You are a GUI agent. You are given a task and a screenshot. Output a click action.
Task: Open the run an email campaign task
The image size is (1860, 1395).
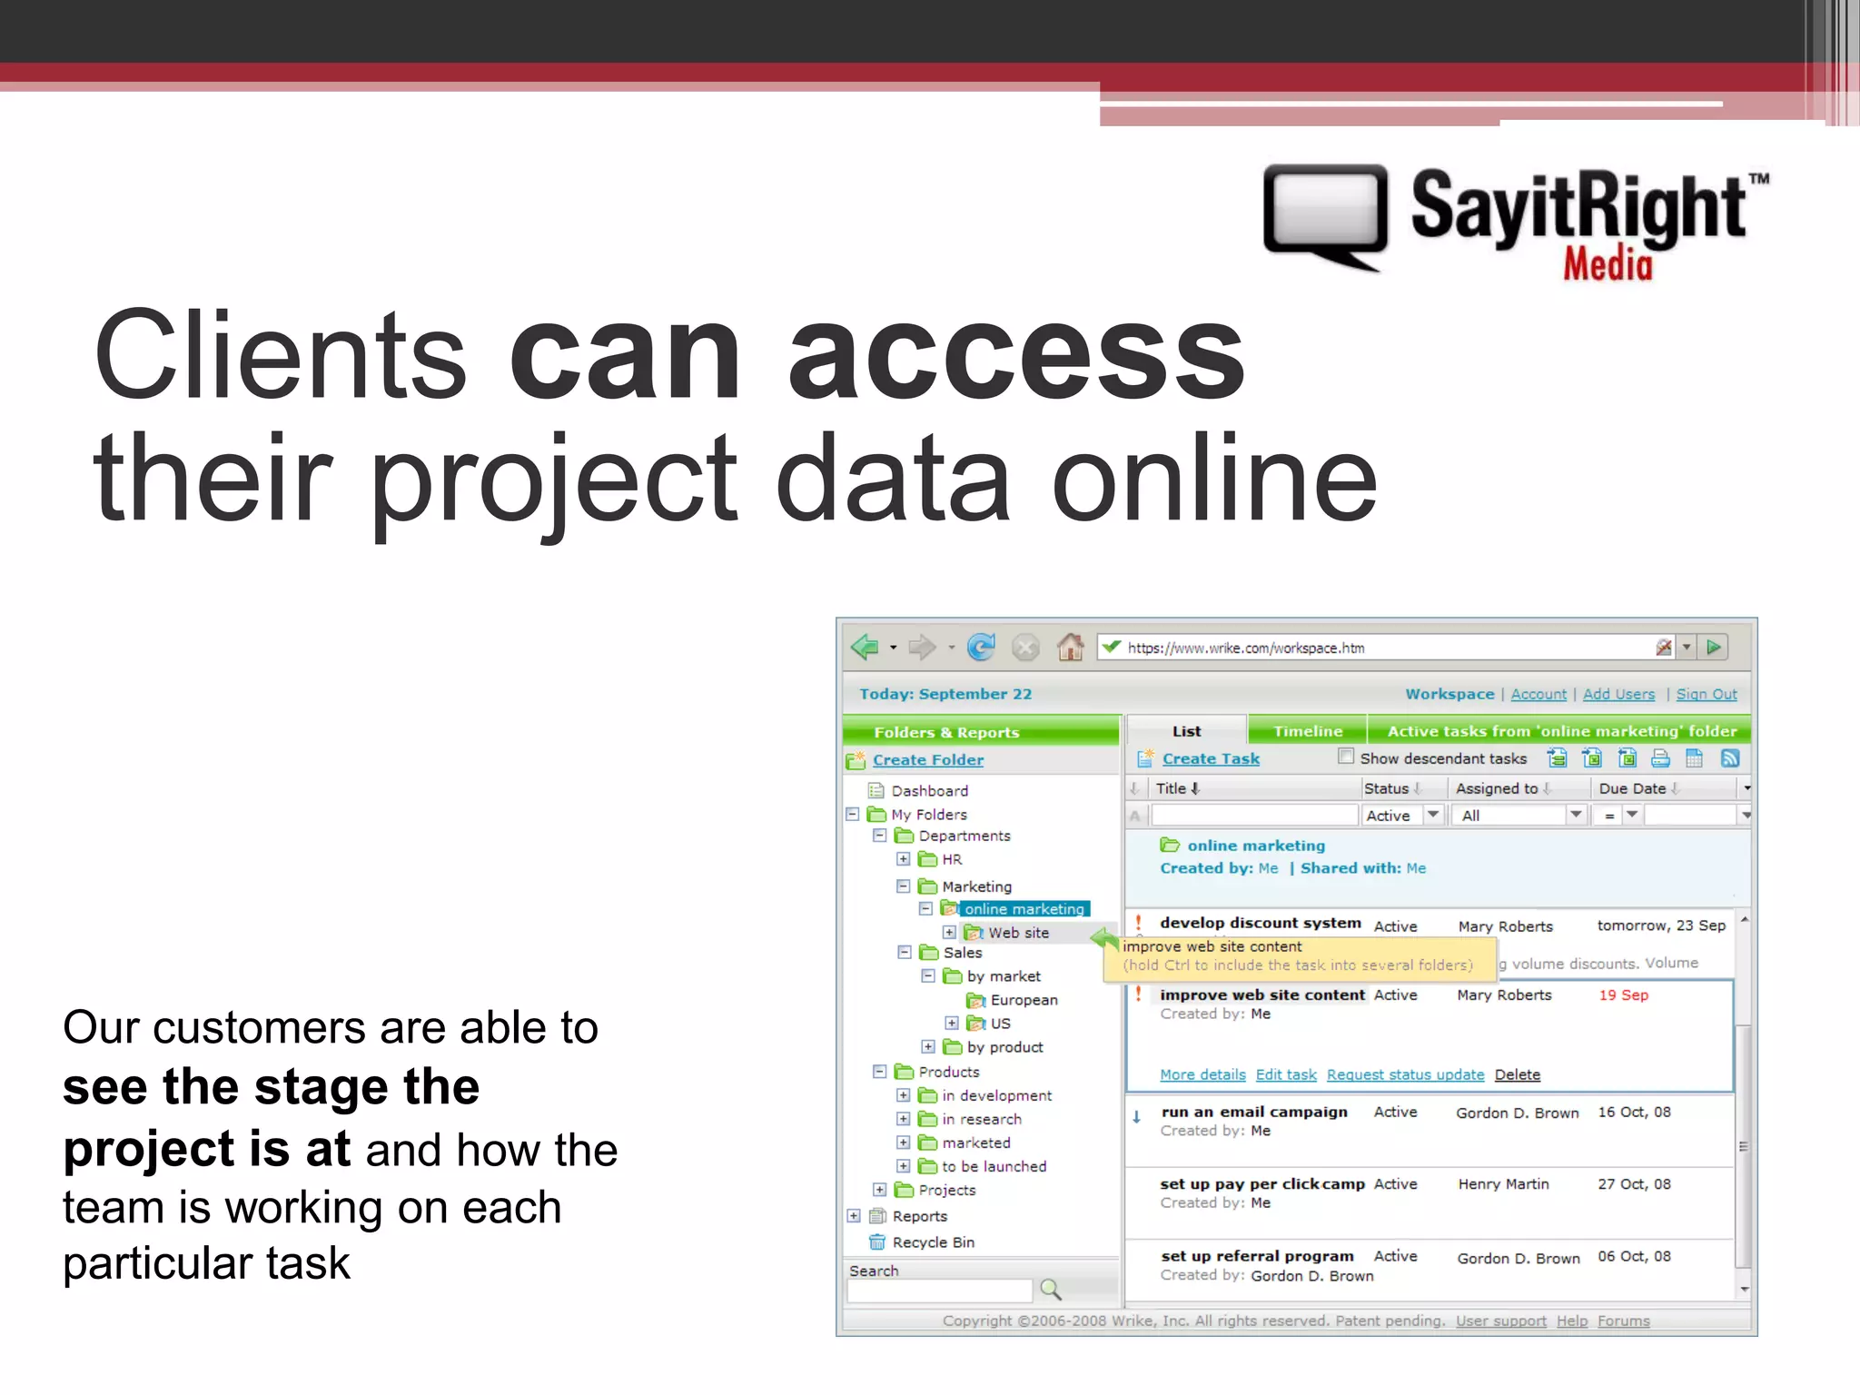point(1253,1112)
